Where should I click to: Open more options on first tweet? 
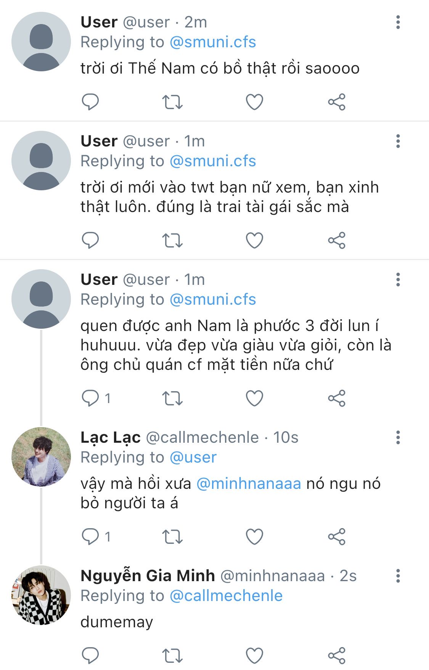[x=398, y=22]
